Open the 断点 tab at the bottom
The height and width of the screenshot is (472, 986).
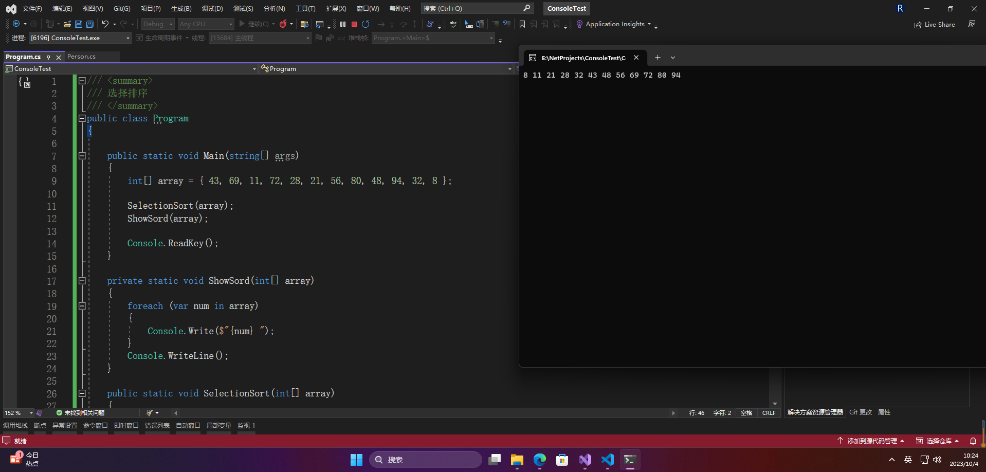[x=40, y=426]
